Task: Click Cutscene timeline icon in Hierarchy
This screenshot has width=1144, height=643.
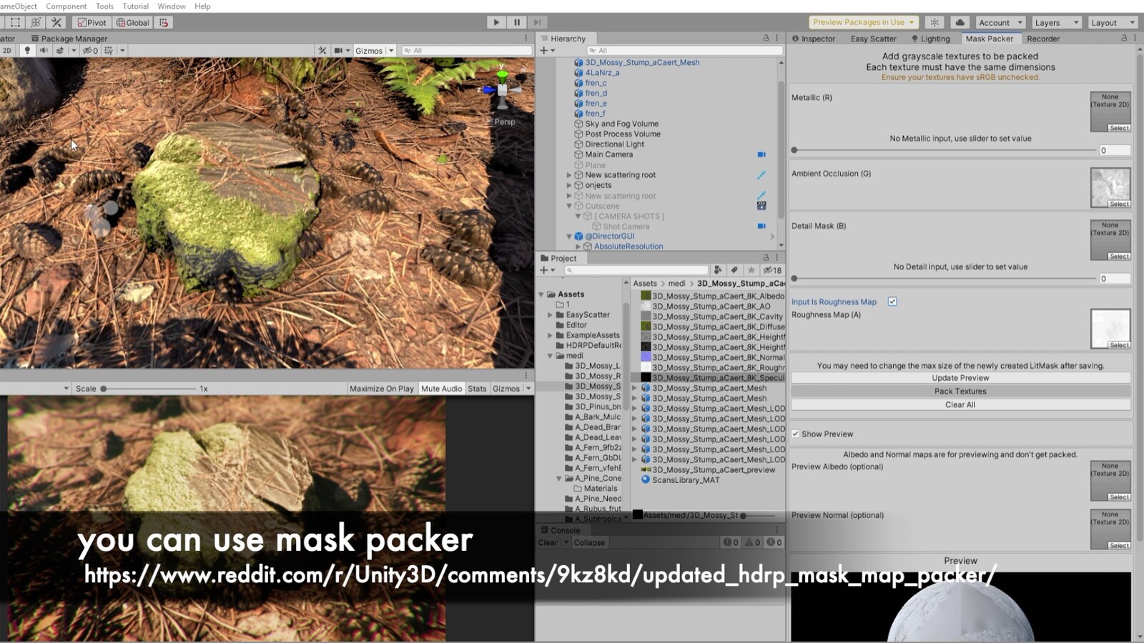Action: (x=761, y=206)
